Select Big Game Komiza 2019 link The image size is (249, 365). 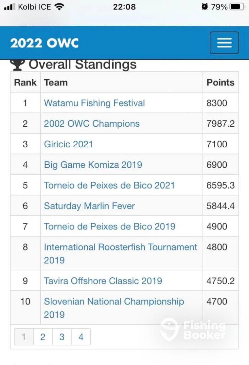point(93,165)
